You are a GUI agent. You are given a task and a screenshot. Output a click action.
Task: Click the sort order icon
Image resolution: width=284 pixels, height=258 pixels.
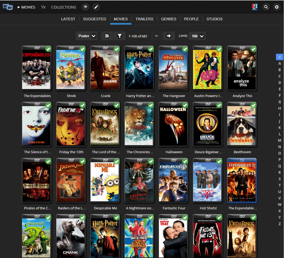pos(107,36)
